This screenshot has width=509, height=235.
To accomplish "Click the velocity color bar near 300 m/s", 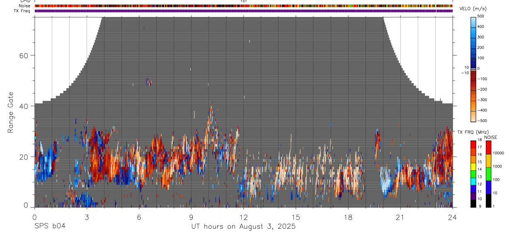I will pos(473,37).
